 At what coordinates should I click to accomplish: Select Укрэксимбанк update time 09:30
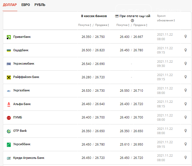[161, 66]
